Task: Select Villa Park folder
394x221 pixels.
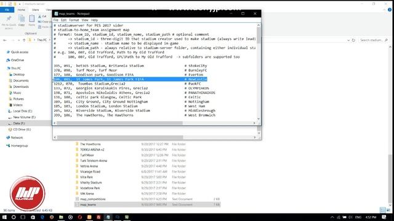Action: pos(86,177)
